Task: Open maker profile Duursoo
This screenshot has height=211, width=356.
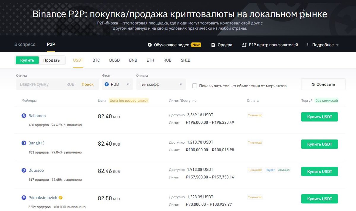Action: [36, 170]
